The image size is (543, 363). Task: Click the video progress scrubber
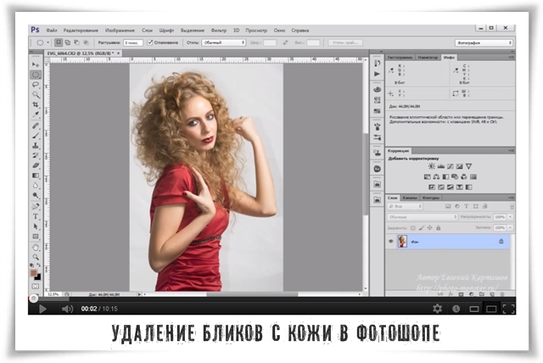pos(34,299)
